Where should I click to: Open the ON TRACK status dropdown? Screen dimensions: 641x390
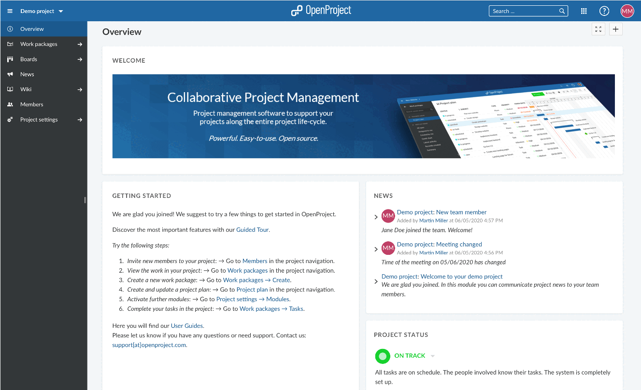432,356
